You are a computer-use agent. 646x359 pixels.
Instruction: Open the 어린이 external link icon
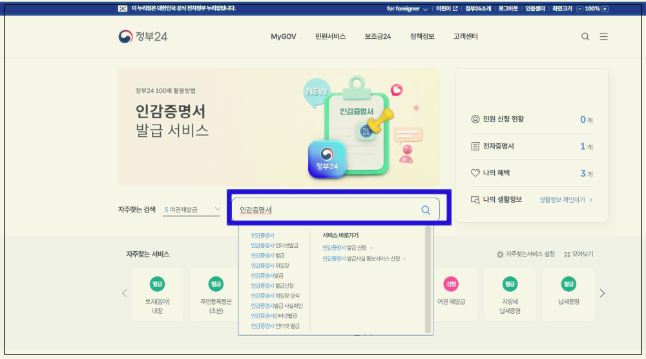pos(455,8)
